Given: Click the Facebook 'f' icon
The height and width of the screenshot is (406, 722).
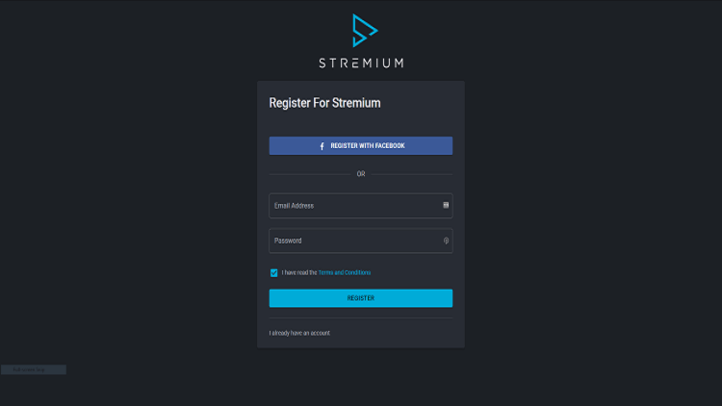Looking at the screenshot, I should 322,146.
